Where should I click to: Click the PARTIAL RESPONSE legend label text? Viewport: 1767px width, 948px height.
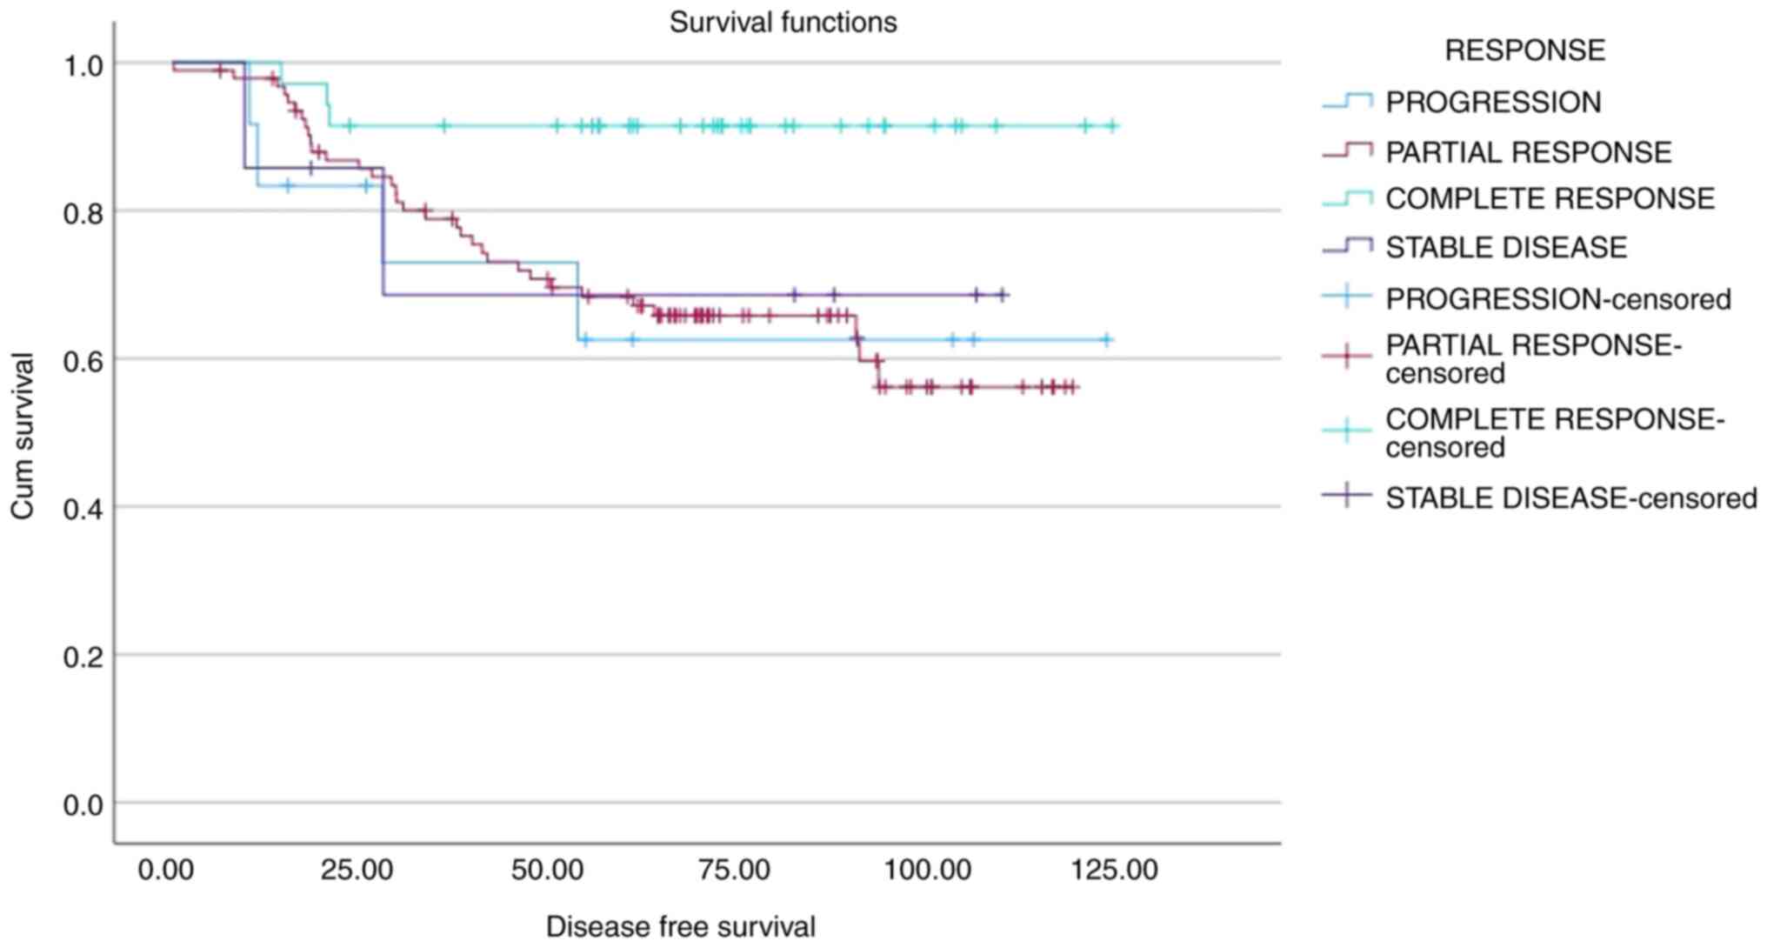pyautogui.click(x=1528, y=152)
